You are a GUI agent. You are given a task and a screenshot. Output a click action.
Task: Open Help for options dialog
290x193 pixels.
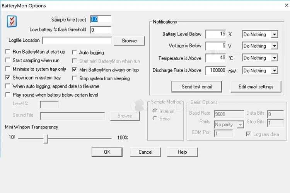click(x=182, y=152)
